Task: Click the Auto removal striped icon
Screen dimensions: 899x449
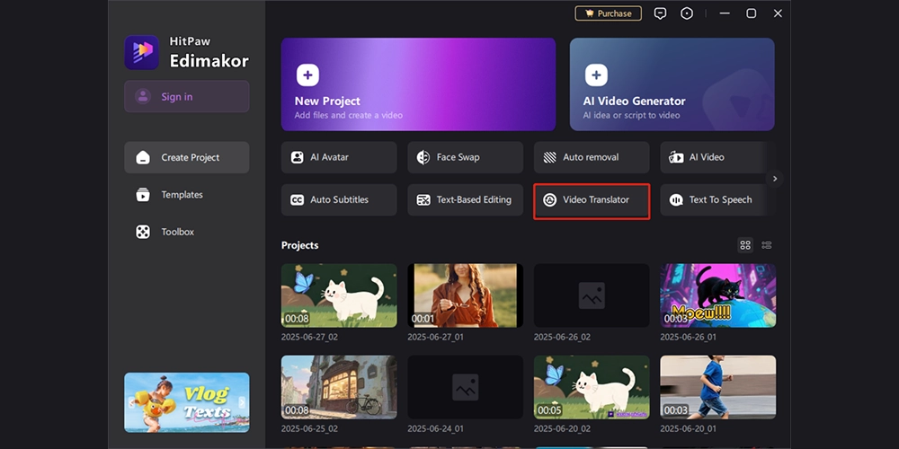Action: (x=550, y=157)
